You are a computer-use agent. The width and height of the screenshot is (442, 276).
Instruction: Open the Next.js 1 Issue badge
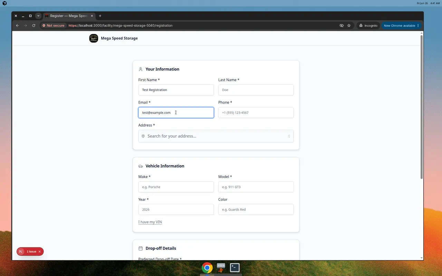[31, 252]
